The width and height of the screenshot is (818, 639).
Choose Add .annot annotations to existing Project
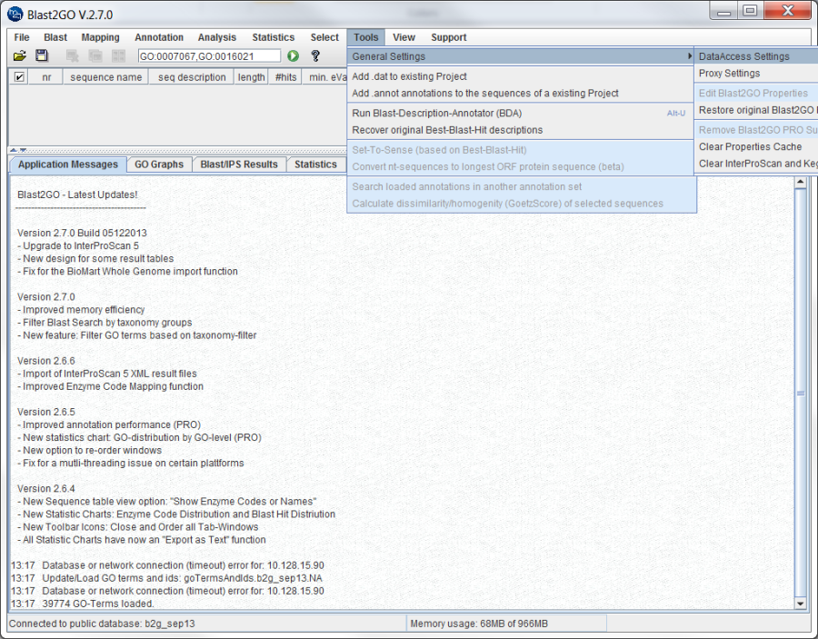[522, 94]
